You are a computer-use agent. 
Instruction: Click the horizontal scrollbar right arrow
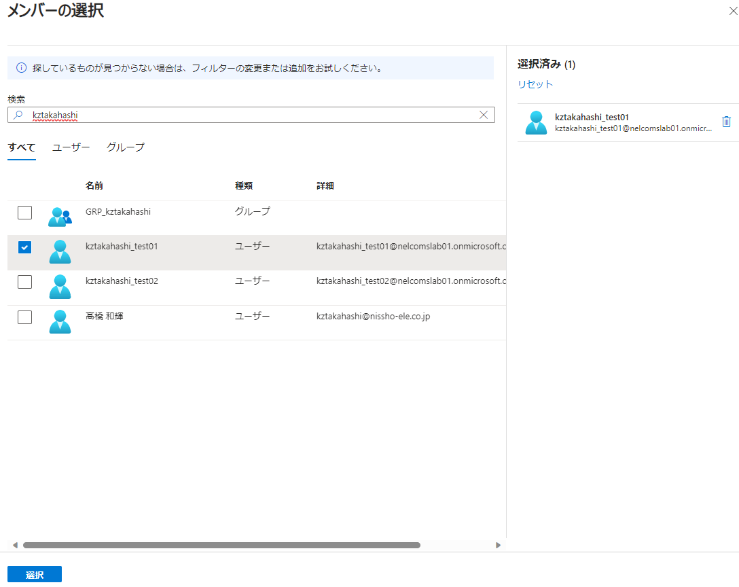click(498, 545)
